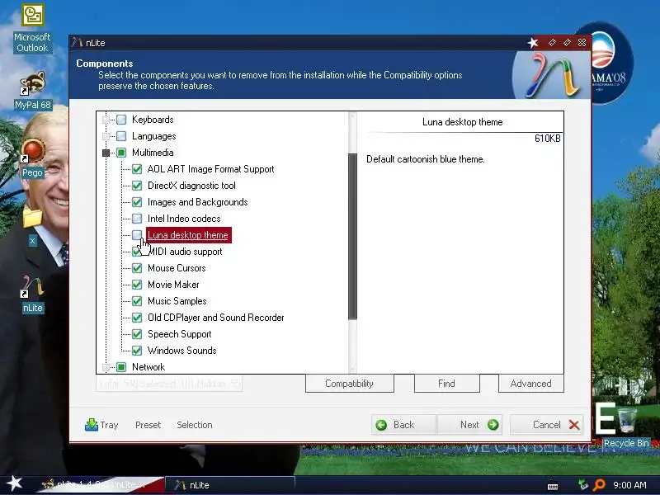This screenshot has height=495, width=660.
Task: Uncheck Mouse Cursors checkbox
Action: [137, 268]
